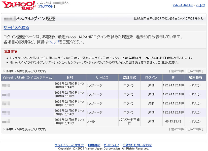Click the Yahoo! JAPAN ID / ニックネーム column header

(x=28, y=78)
